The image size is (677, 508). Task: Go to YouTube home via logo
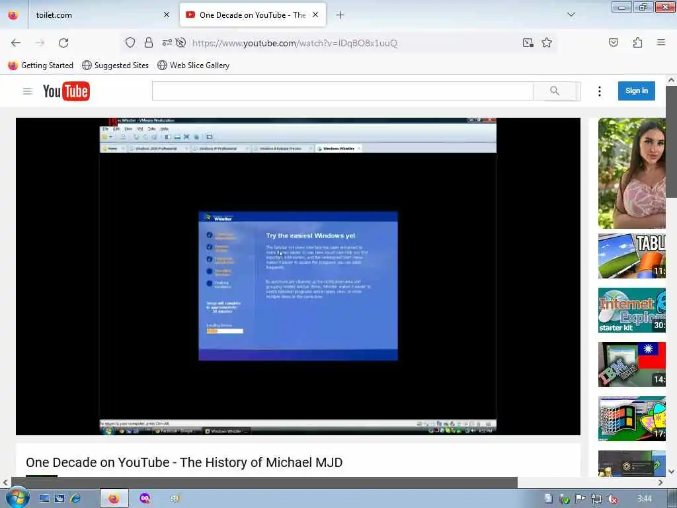(67, 91)
